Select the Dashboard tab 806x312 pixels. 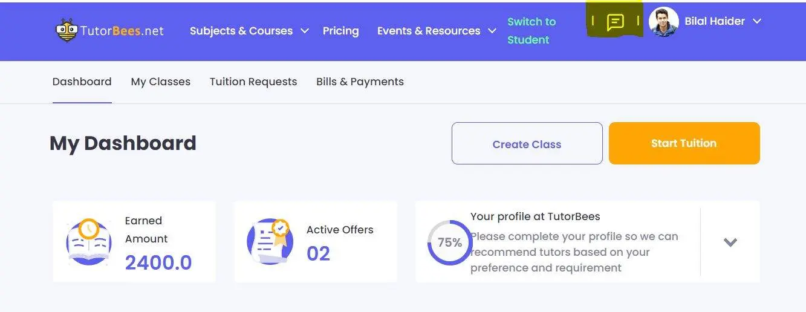(x=82, y=82)
